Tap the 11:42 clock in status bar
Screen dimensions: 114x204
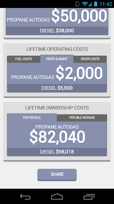pos(106,4)
